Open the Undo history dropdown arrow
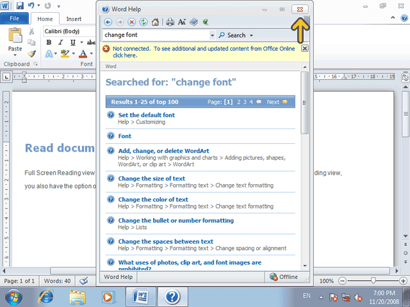The height and width of the screenshot is (307, 410). coord(38,5)
